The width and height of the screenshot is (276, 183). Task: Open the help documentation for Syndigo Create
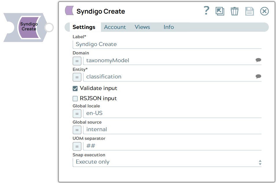(x=206, y=11)
